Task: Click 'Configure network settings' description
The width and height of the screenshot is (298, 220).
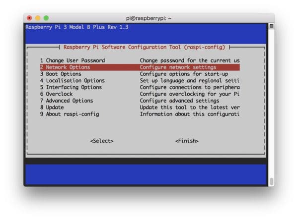Action: [178, 67]
